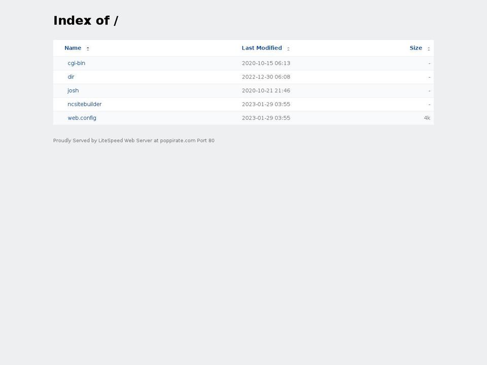Open the dir folder link
The height and width of the screenshot is (365, 487).
click(71, 77)
